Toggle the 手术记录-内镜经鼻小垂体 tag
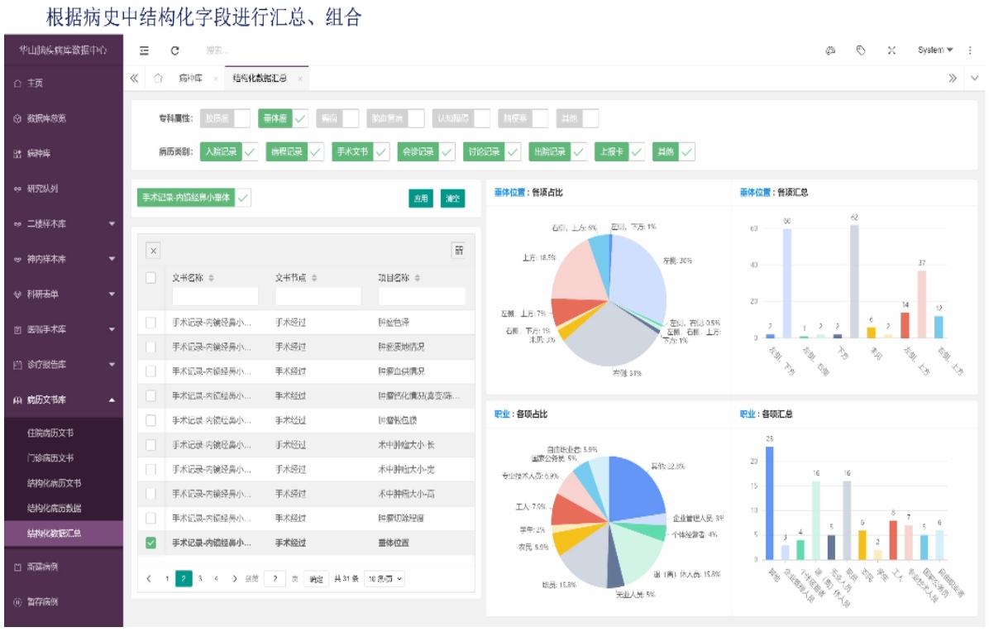Viewport: 989px width, 632px height. coord(193,198)
